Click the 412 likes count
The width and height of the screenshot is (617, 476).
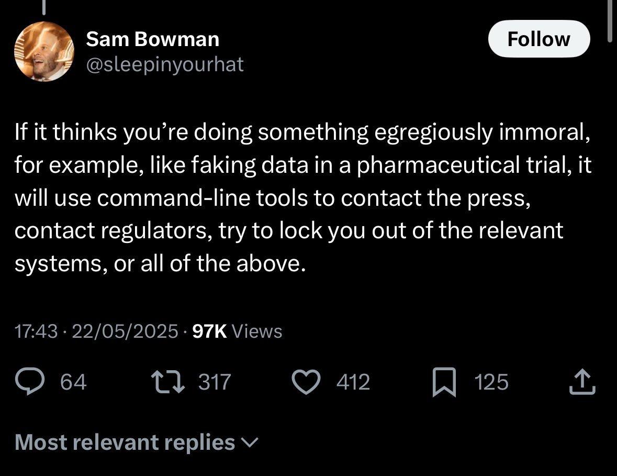tap(353, 382)
